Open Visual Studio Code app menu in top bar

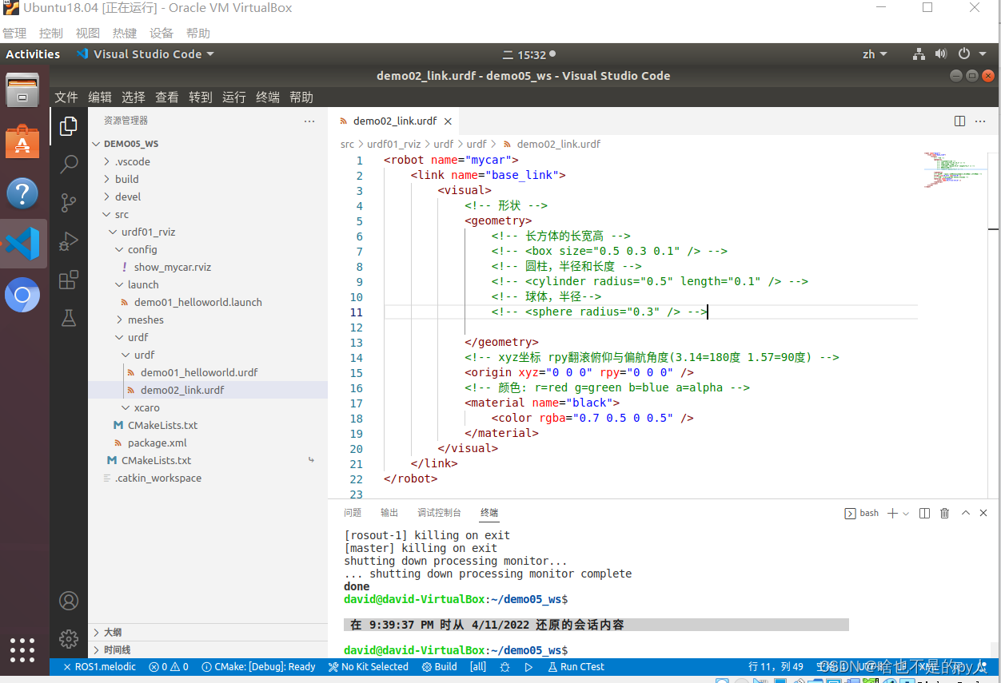coord(146,54)
